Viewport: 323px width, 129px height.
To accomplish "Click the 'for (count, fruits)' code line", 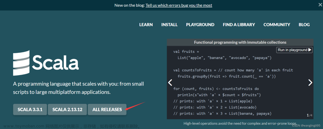I will pyautogui.click(x=216, y=89).
